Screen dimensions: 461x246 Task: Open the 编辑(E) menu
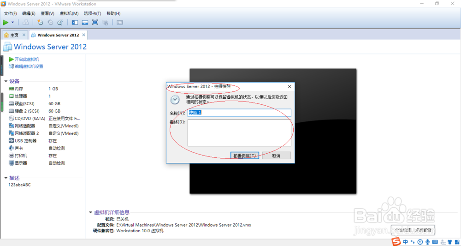tap(29, 13)
